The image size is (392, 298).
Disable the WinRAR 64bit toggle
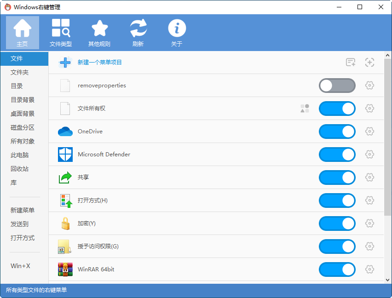pos(337,269)
